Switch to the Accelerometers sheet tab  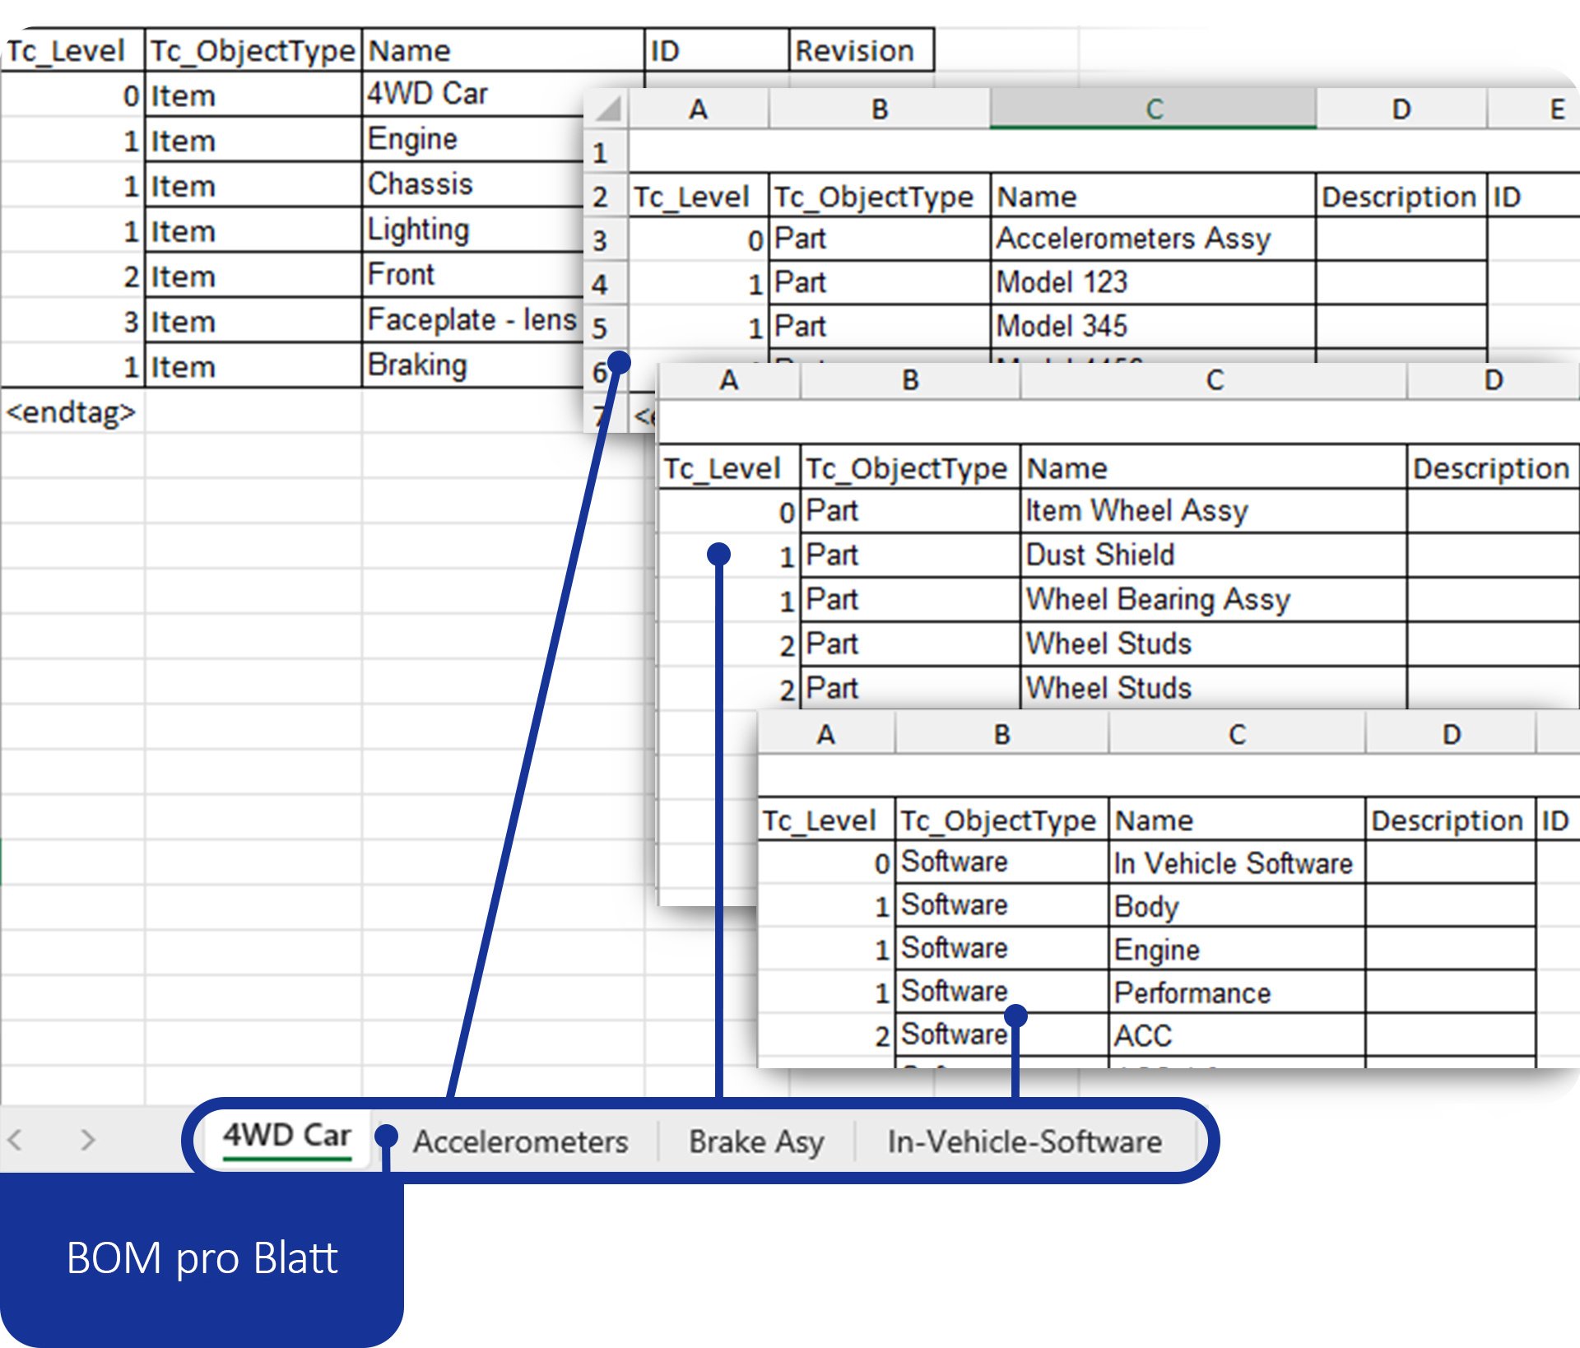pyautogui.click(x=521, y=1141)
